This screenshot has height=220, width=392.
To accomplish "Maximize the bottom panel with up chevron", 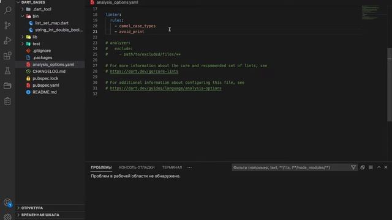I will (379, 167).
